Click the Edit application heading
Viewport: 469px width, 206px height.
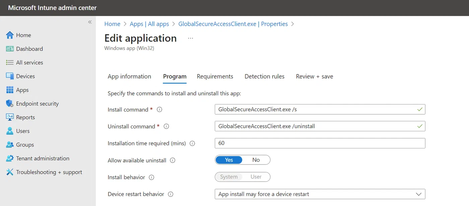[140, 38]
